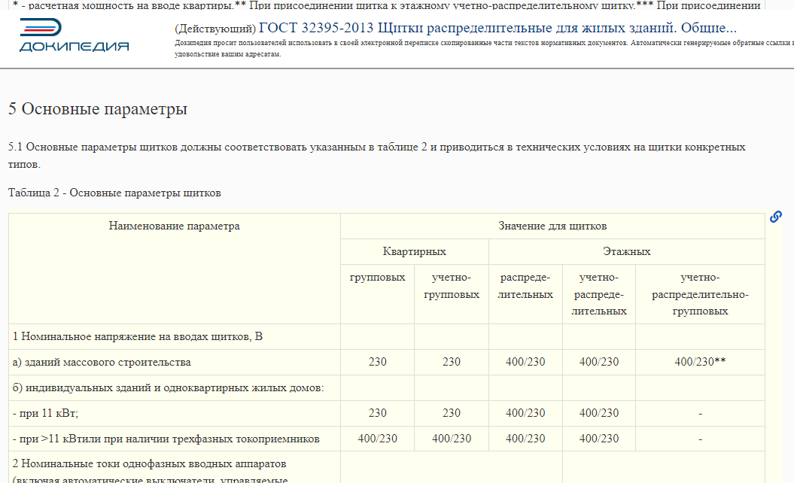Click the footnote '* - расчетная мощность на вводе квартиры'

123,5
